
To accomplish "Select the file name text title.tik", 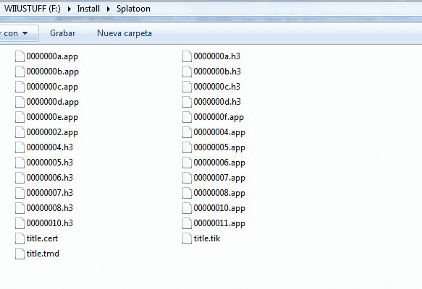I will [207, 238].
